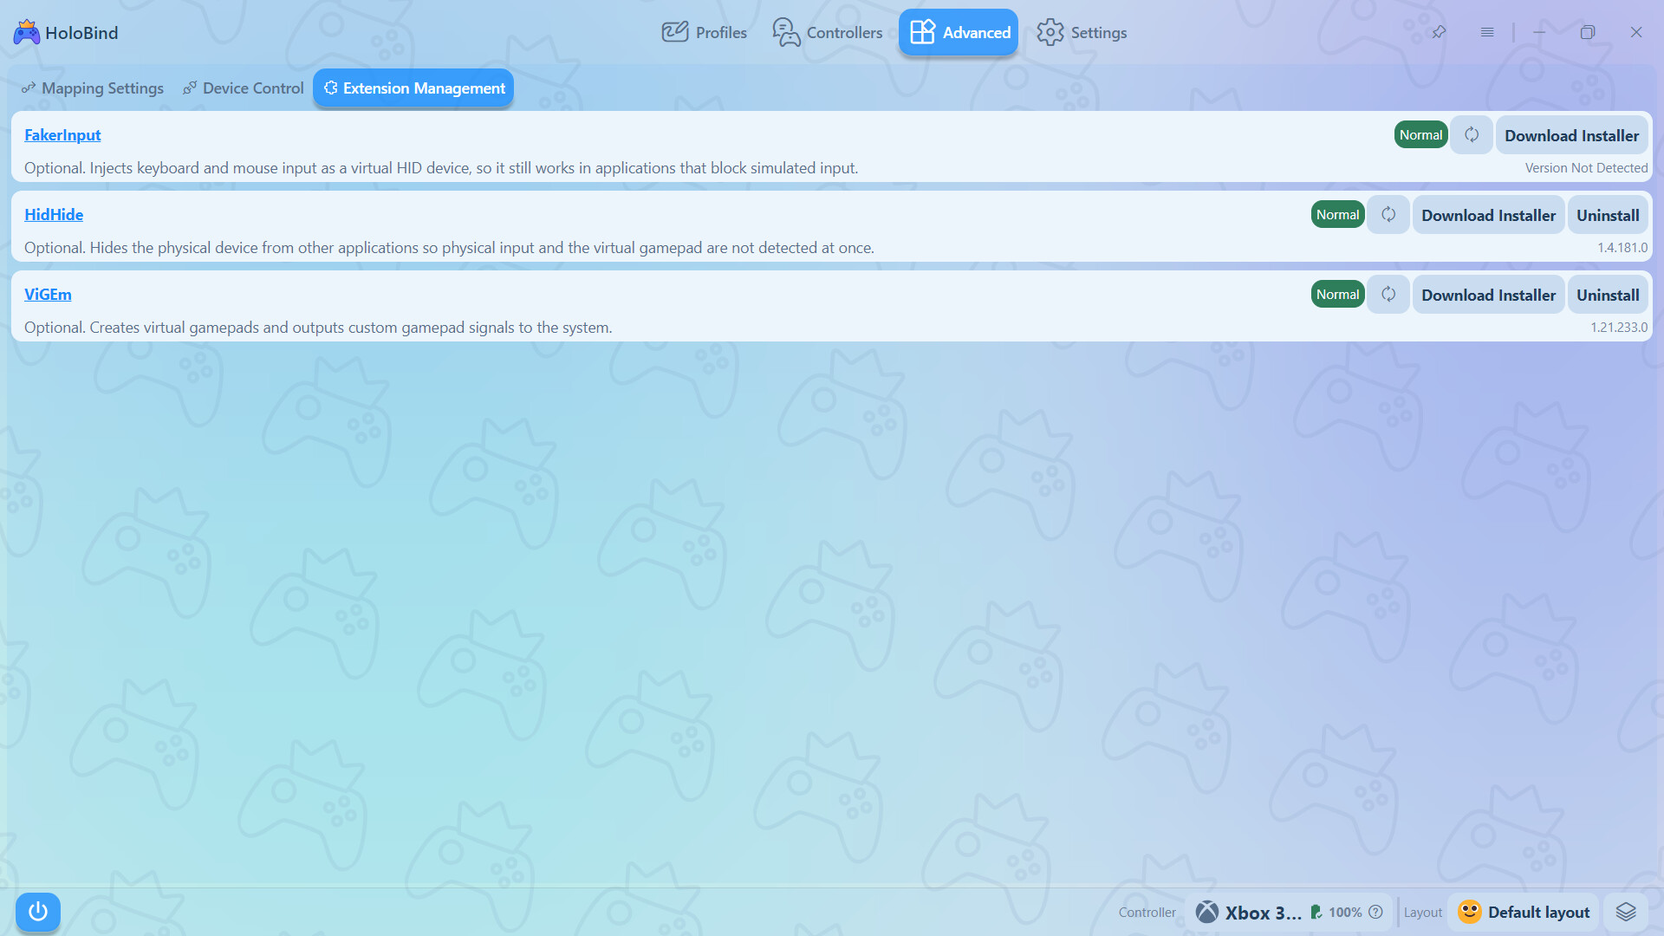The image size is (1664, 936).
Task: Open the Settings tab
Action: [x=1082, y=32]
